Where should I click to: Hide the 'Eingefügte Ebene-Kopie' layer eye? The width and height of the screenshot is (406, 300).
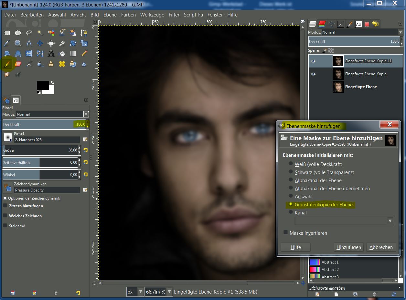click(313, 74)
